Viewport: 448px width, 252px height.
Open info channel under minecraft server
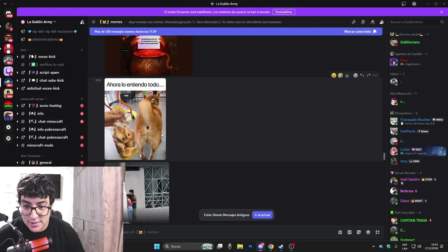[x=52, y=114]
